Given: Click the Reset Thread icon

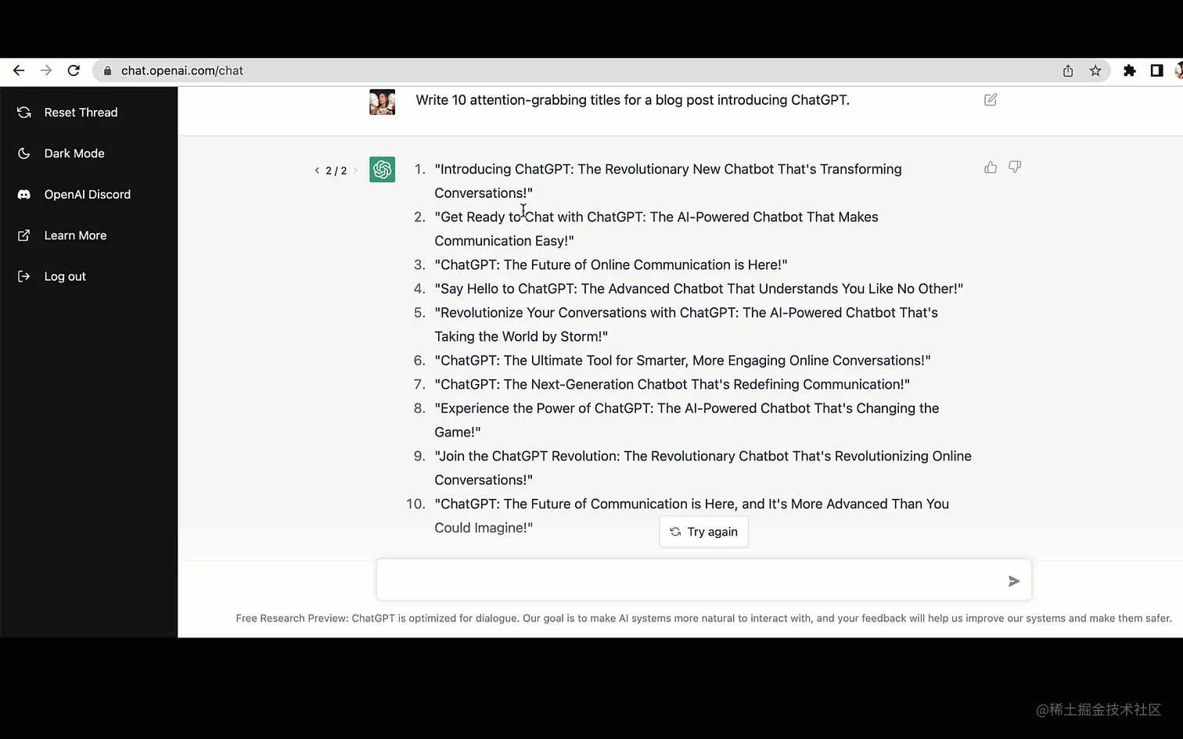Looking at the screenshot, I should (x=24, y=113).
